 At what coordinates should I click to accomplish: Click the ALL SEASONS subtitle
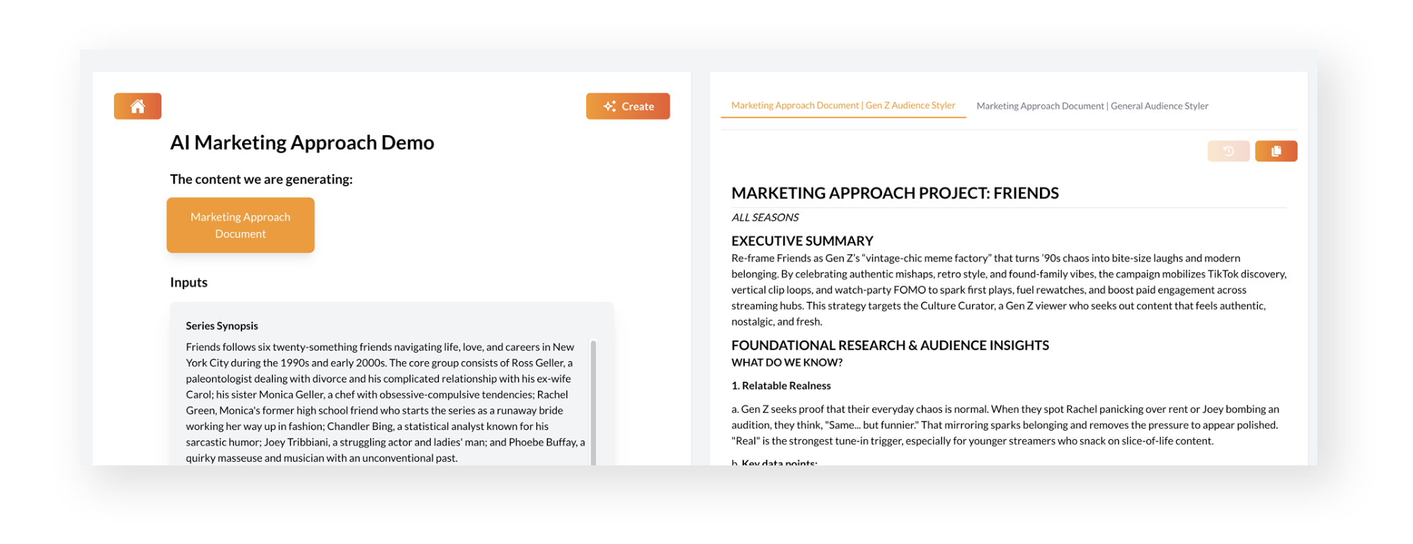pyautogui.click(x=765, y=217)
